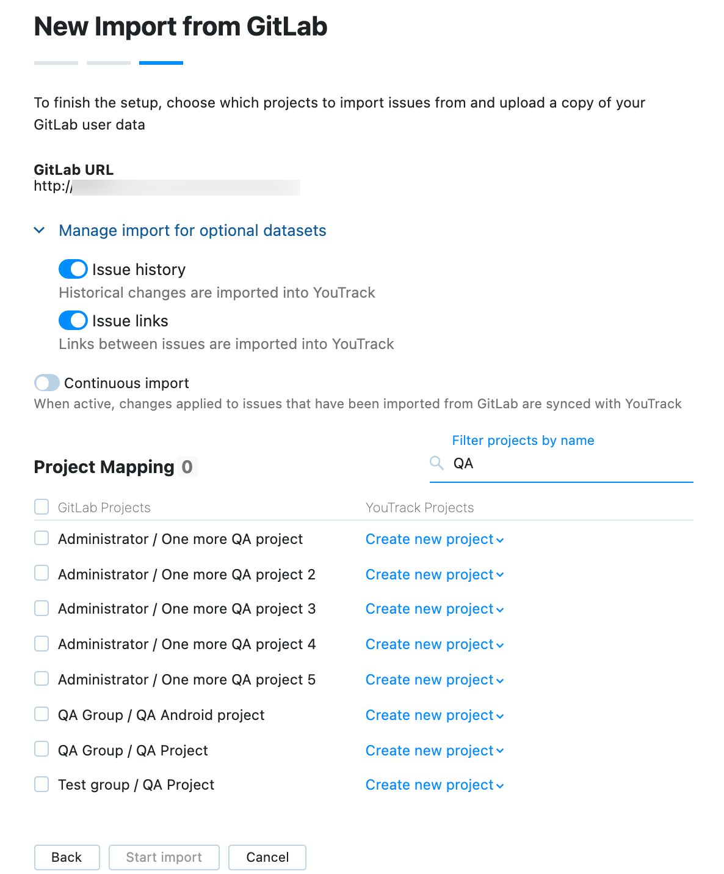Viewport: 724px width, 874px height.
Task: Check the select-all GitLab Projects checkbox
Action: [41, 507]
